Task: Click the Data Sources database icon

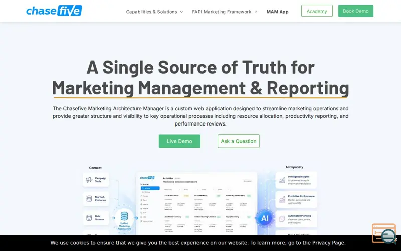Action: point(89,218)
